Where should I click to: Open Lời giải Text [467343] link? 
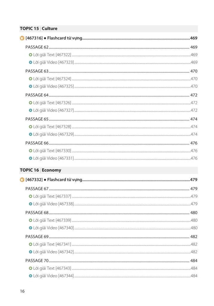coord(52,268)
